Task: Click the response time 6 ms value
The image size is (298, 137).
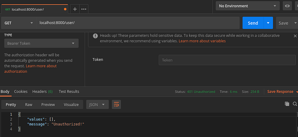Action: [x=234, y=92]
